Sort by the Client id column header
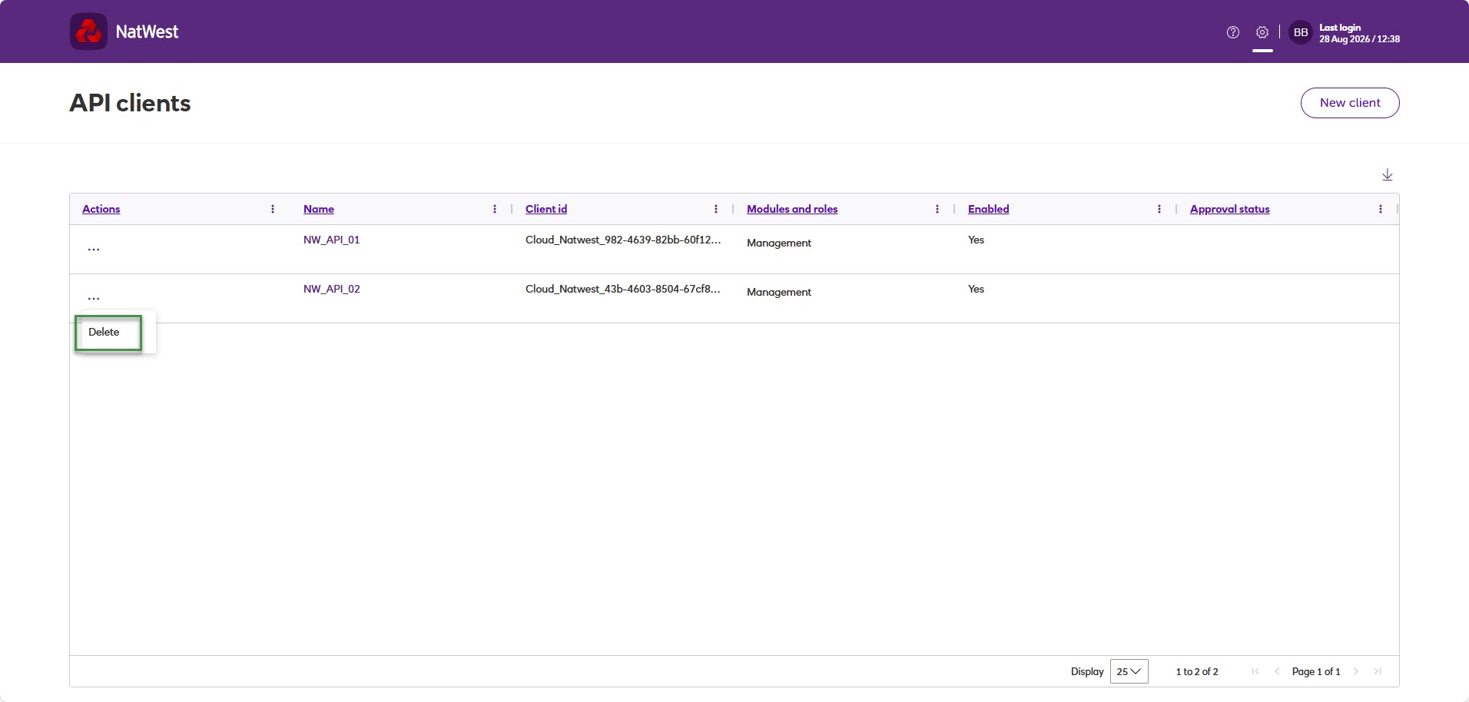Screen dimensions: 1469x702 [546, 209]
